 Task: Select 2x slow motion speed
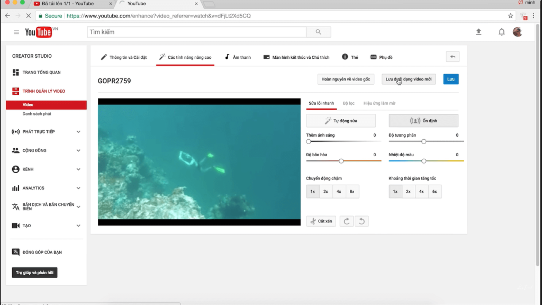326,191
